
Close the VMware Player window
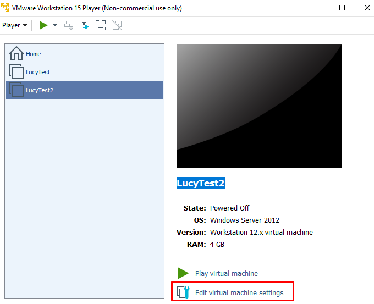pyautogui.click(x=367, y=8)
